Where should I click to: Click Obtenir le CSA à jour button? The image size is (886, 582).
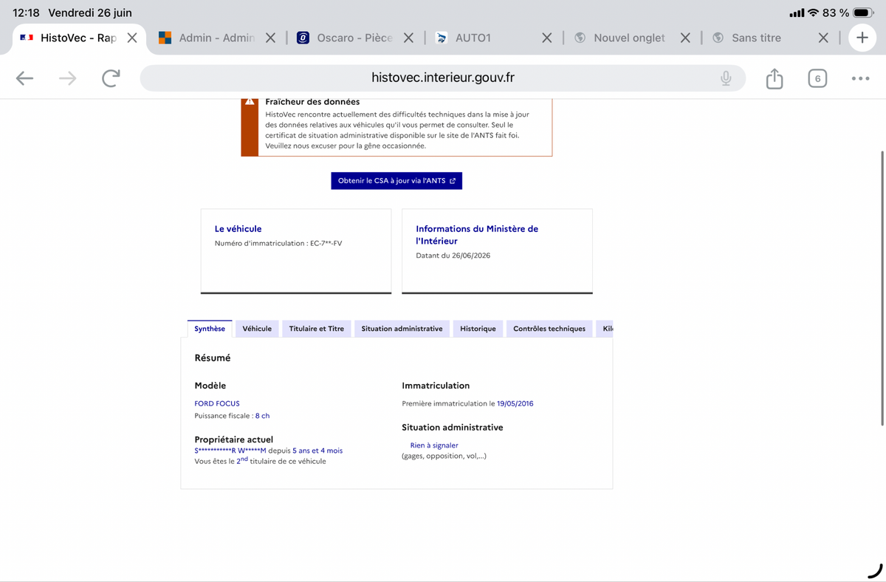pos(396,181)
